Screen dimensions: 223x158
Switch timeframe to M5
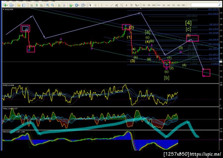(149, 5)
